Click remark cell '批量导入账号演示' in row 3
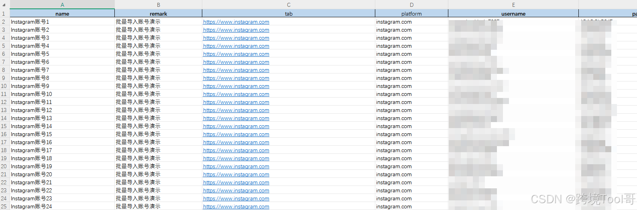637x210 pixels. [x=158, y=30]
